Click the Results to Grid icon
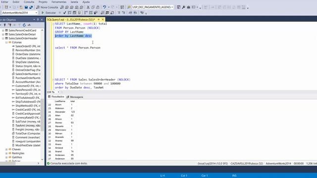 tap(107, 13)
